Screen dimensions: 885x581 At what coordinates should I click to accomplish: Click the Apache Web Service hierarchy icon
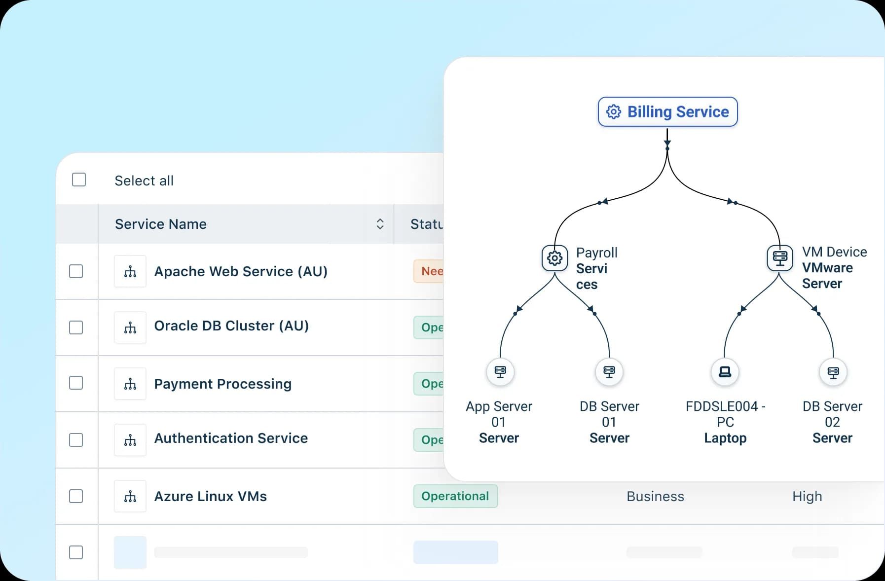tap(130, 271)
